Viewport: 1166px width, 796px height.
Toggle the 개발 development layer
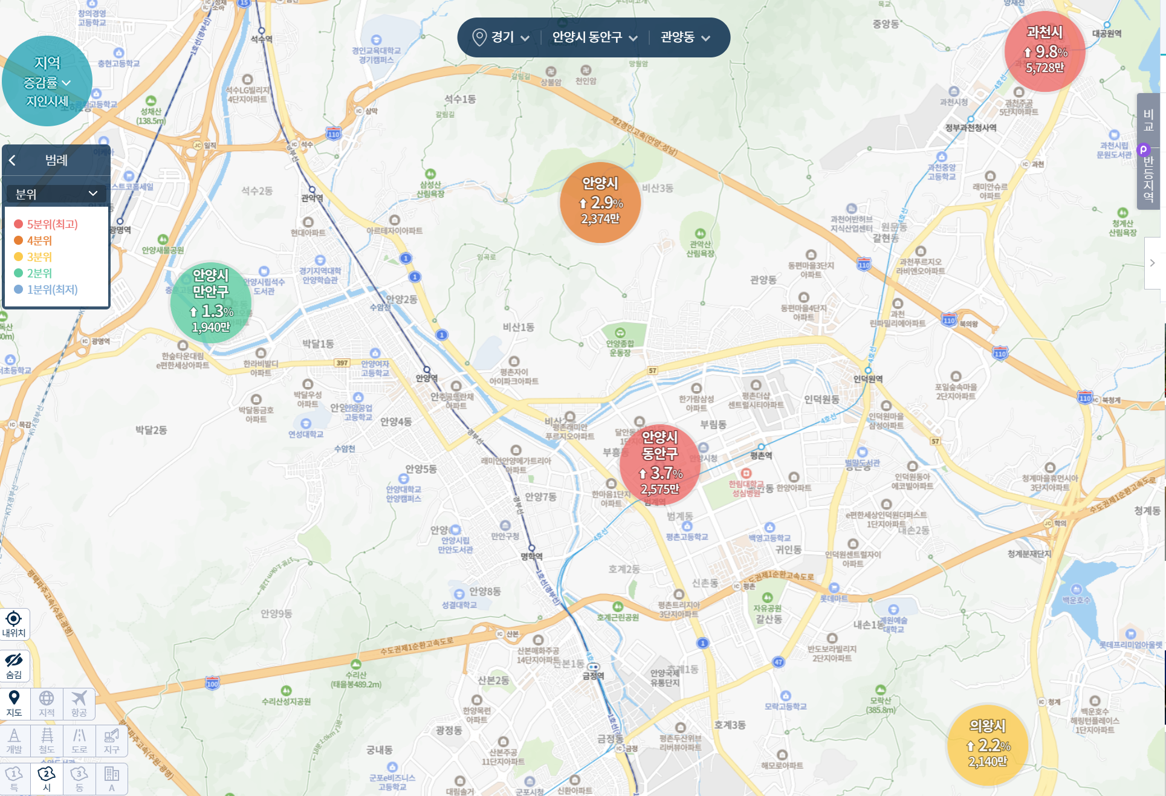[14, 740]
